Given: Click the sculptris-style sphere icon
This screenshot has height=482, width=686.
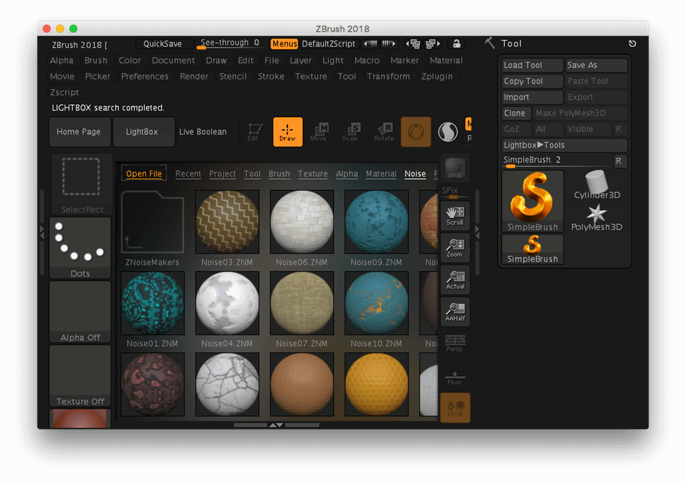Looking at the screenshot, I should coord(448,132).
